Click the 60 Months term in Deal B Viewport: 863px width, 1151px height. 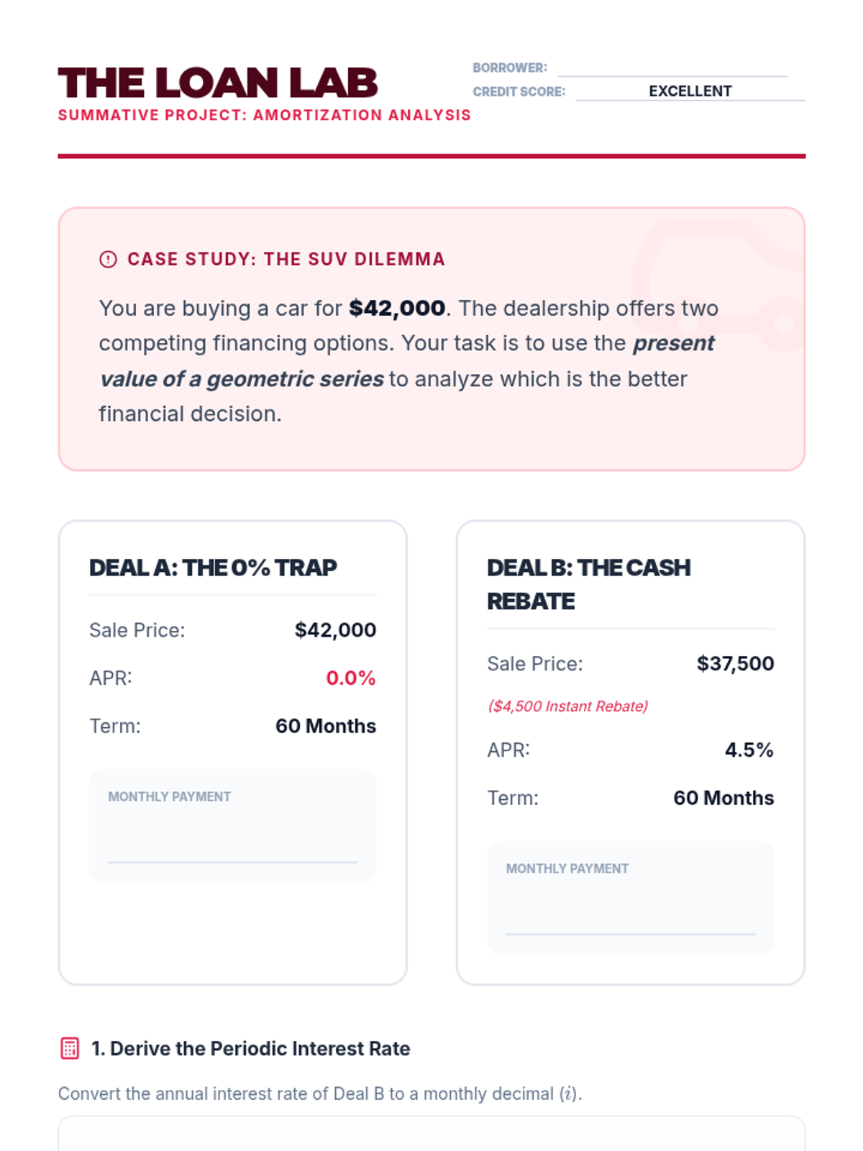click(723, 798)
